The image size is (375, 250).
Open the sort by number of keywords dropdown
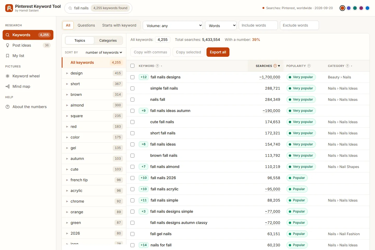(104, 52)
